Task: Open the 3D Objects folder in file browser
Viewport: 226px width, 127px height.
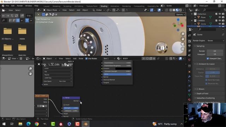Action: 7,34
